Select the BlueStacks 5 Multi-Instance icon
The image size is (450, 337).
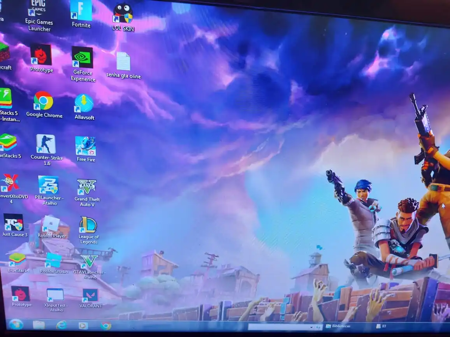(x=9, y=105)
